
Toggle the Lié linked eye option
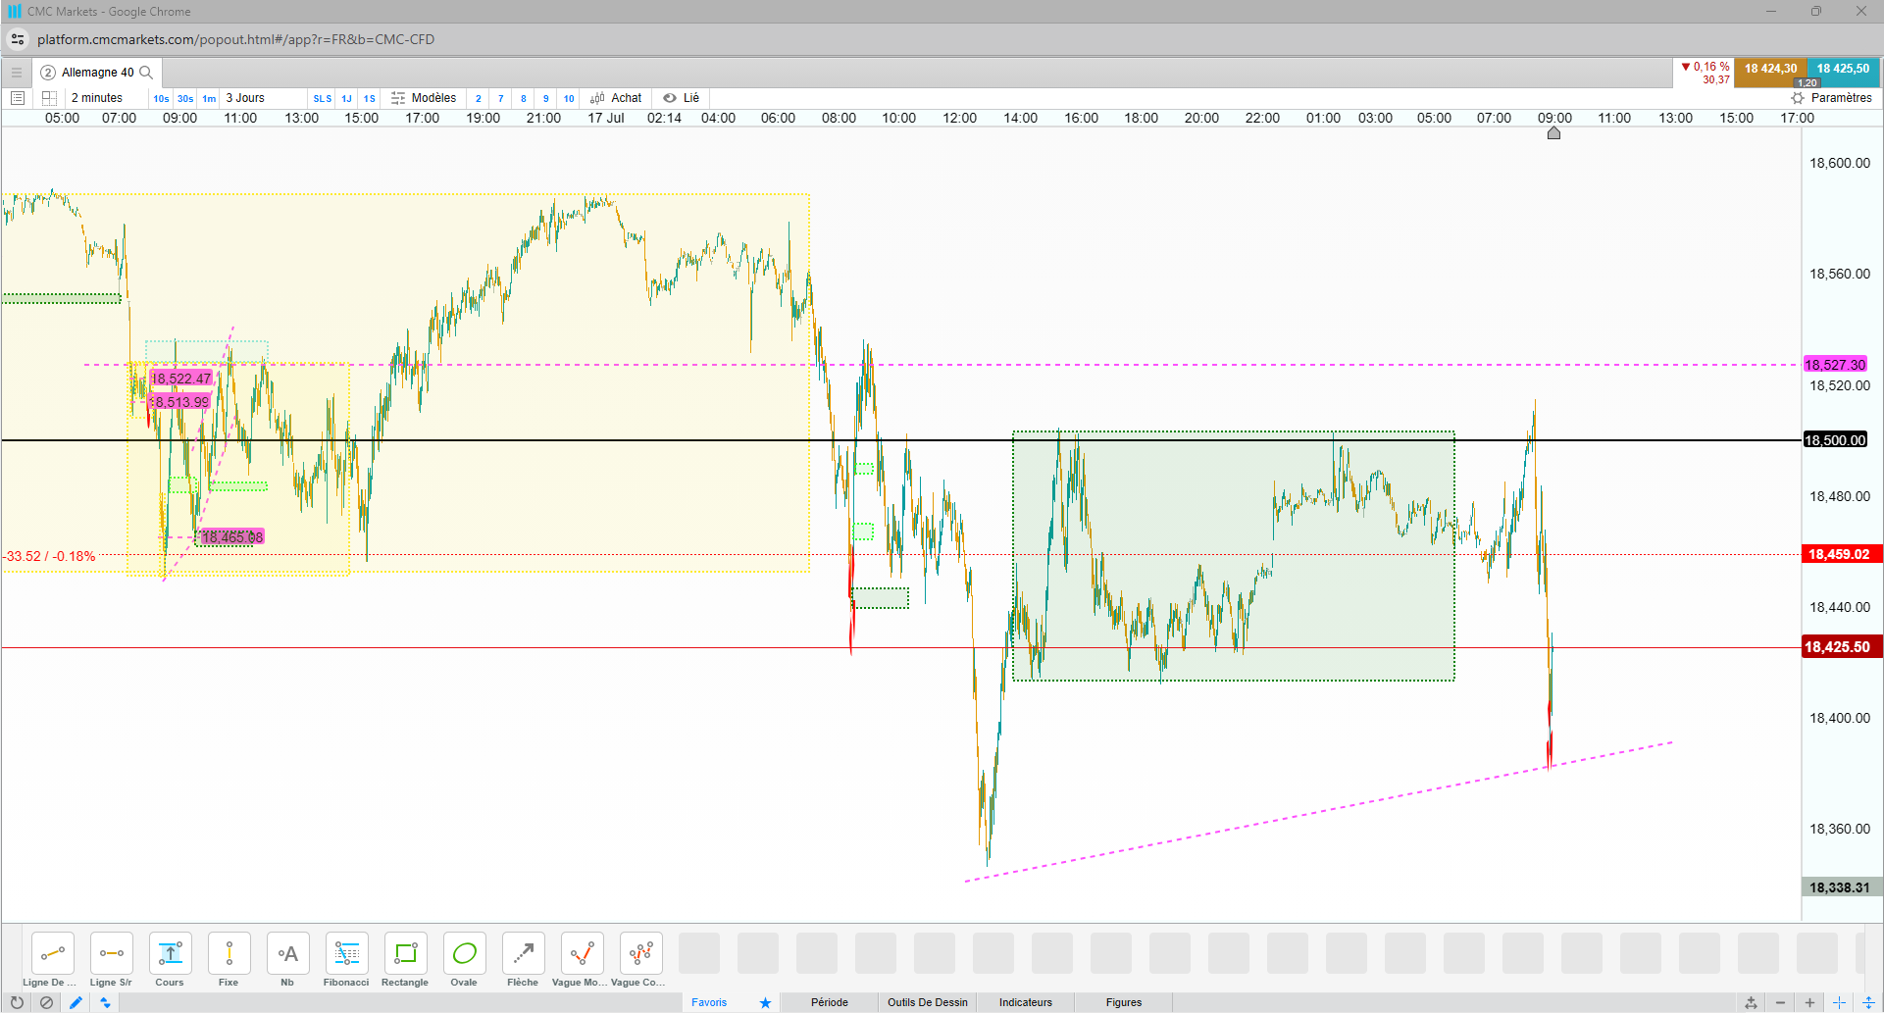coord(682,98)
